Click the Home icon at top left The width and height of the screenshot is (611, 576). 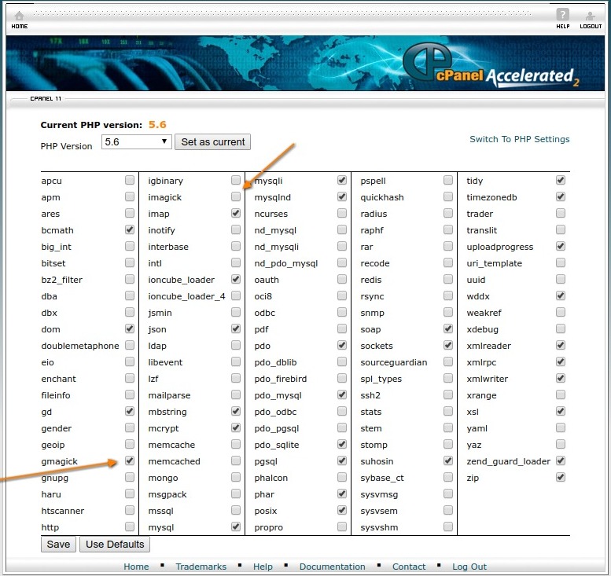point(19,16)
